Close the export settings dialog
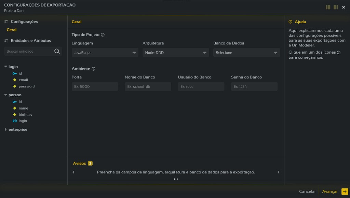This screenshot has height=198, width=350. point(344,7)
